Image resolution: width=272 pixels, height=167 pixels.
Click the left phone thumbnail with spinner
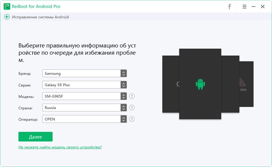tap(171, 84)
